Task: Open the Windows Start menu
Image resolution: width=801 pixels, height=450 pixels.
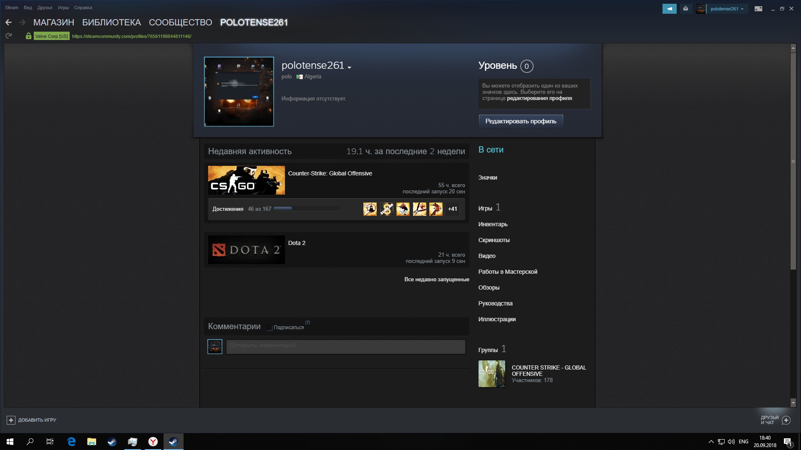Action: [10, 442]
